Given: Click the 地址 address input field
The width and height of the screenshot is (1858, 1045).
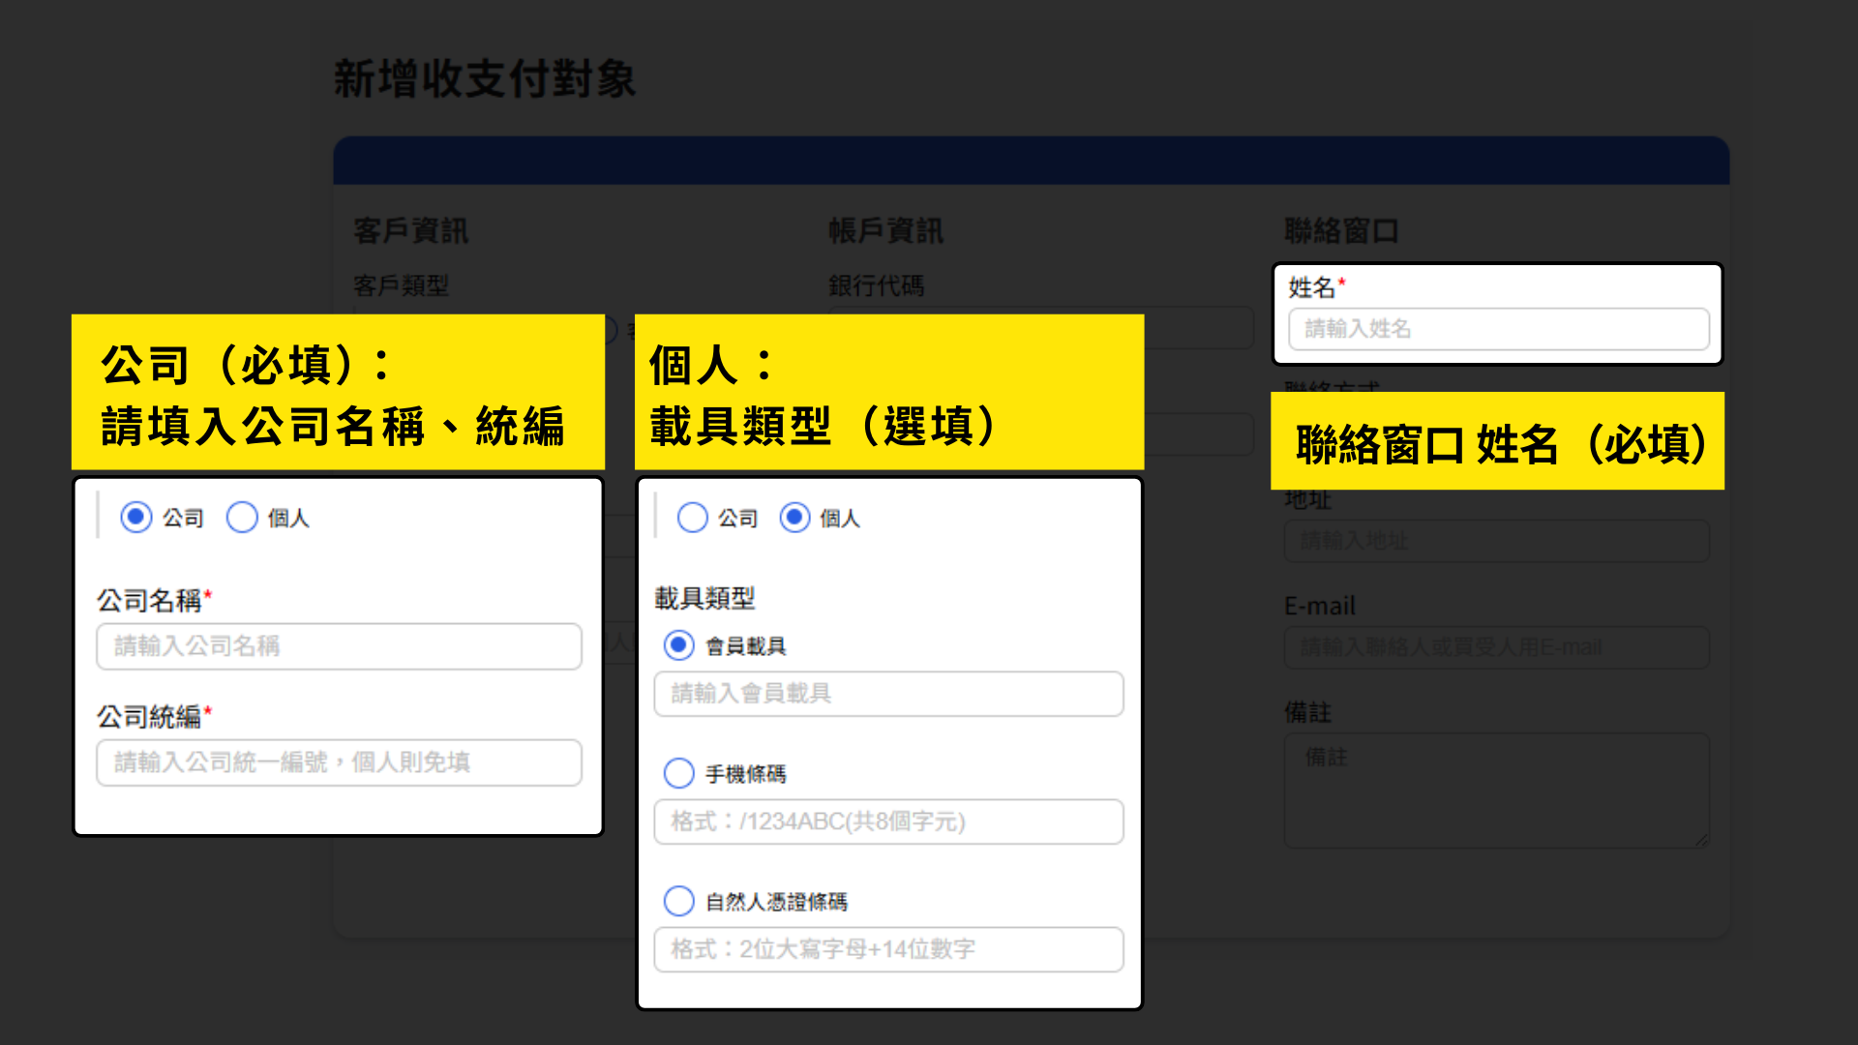Looking at the screenshot, I should (x=1496, y=541).
